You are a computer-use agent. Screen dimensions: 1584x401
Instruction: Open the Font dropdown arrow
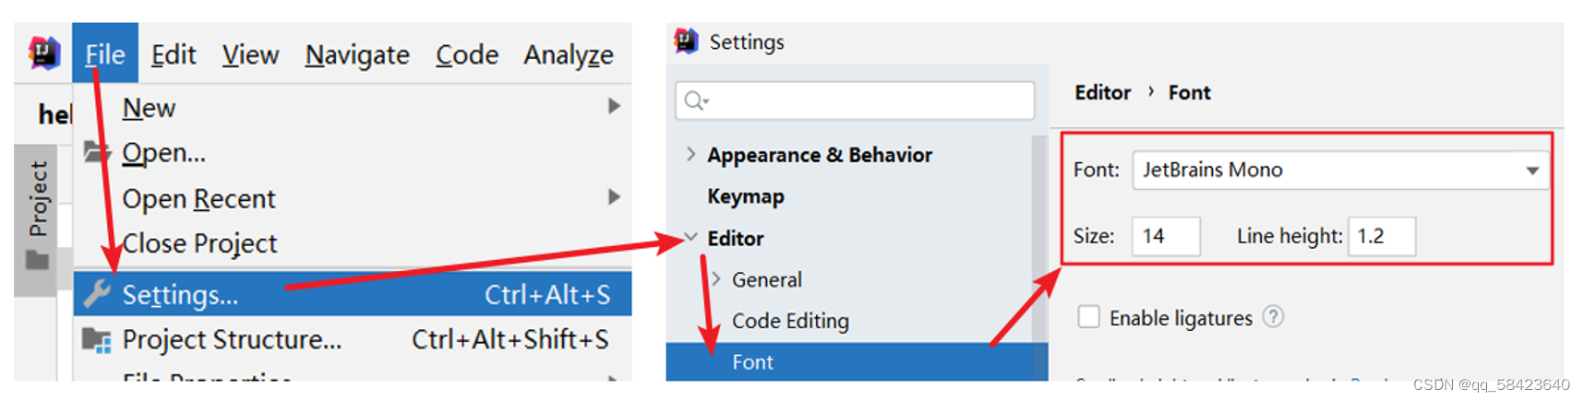(x=1532, y=171)
